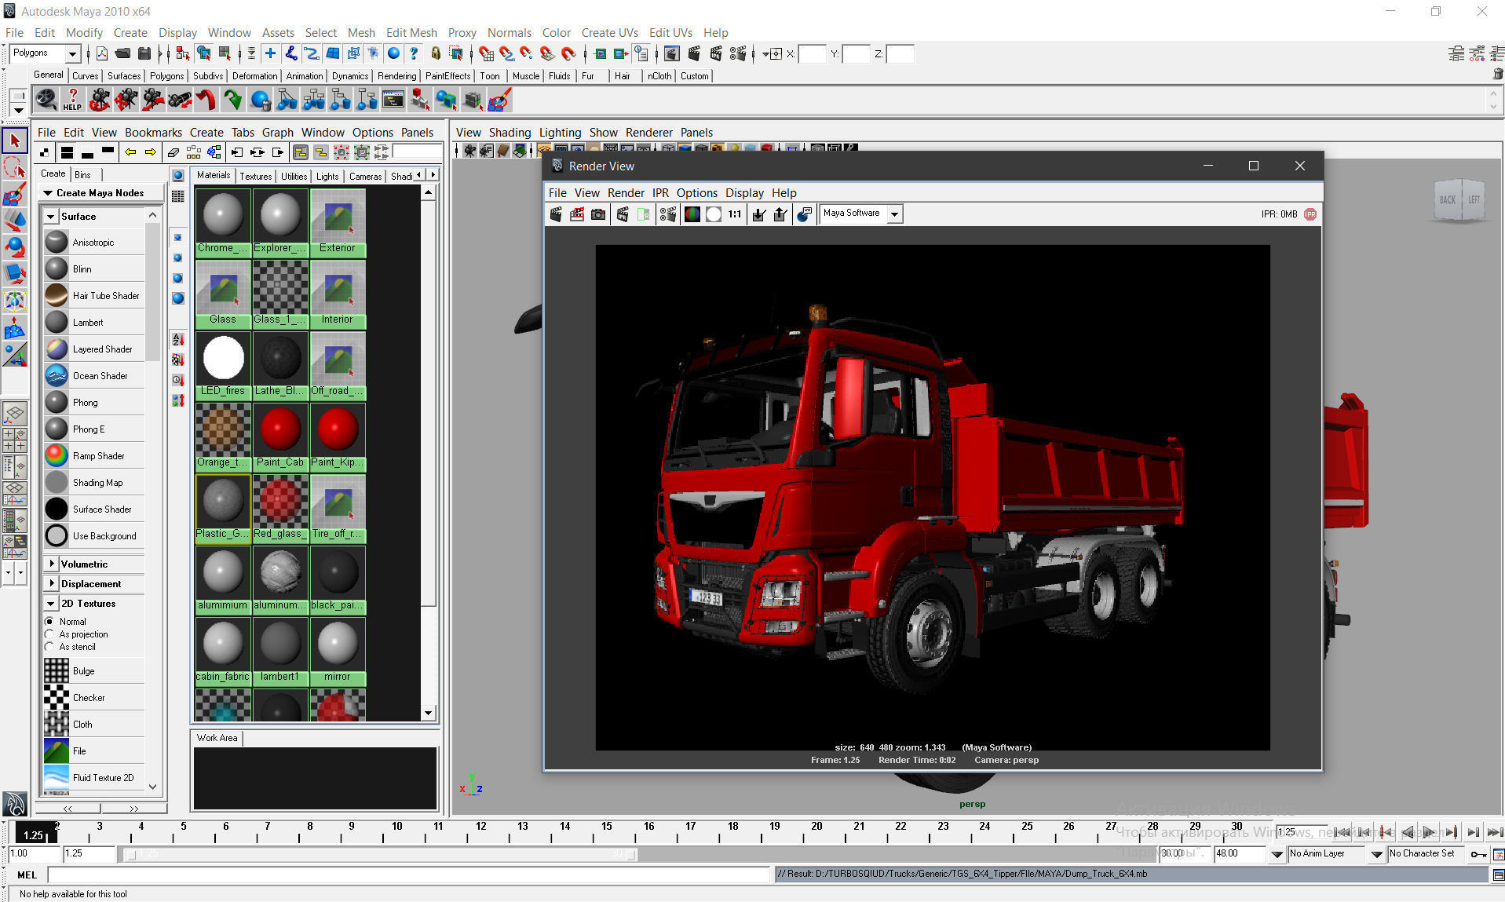This screenshot has width=1505, height=902.
Task: Open the Lights tab in Hypershade
Action: (x=327, y=176)
